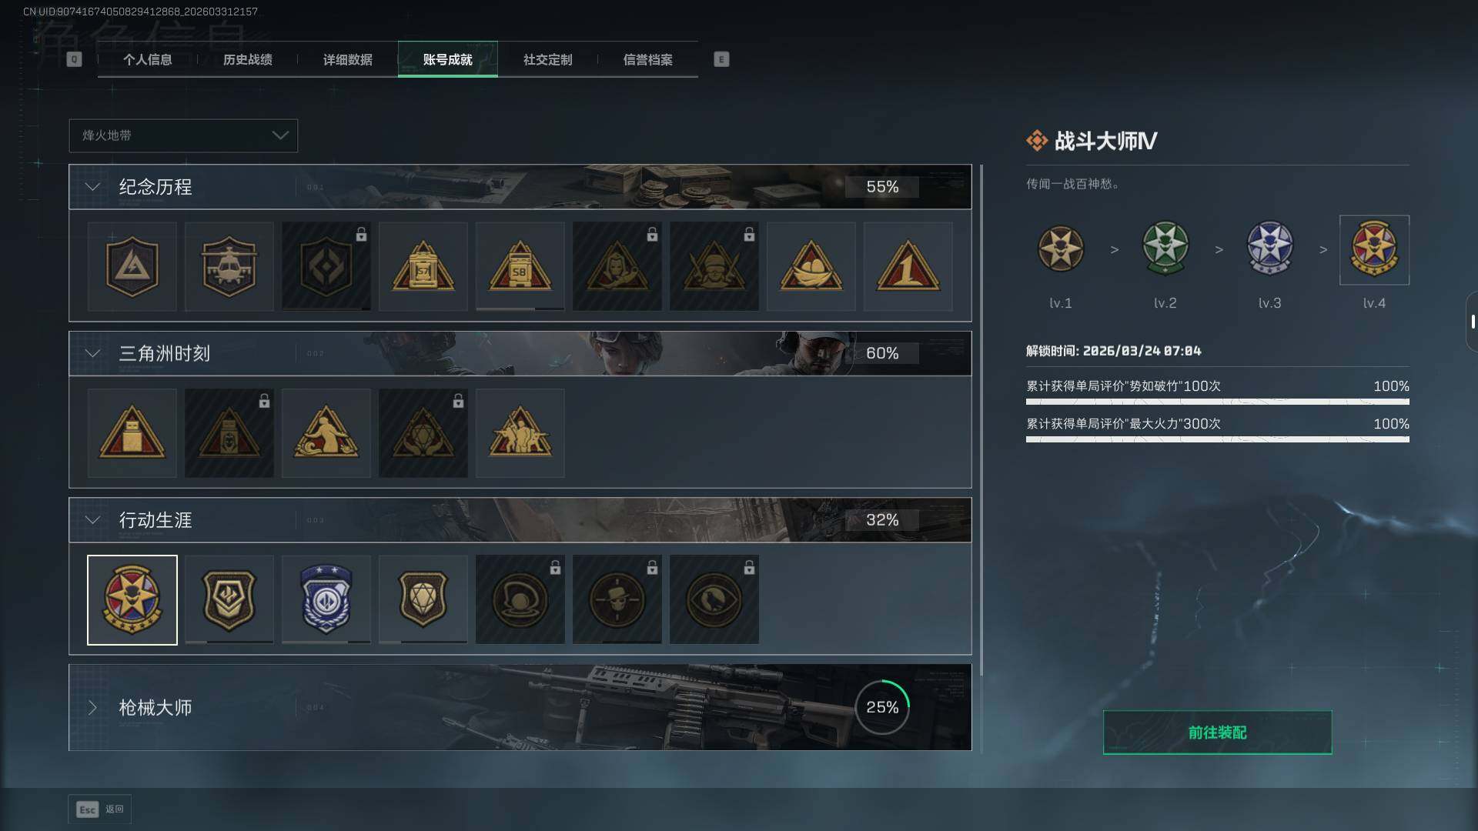
Task: Collapse the 纪念历程 section
Action: click(92, 187)
